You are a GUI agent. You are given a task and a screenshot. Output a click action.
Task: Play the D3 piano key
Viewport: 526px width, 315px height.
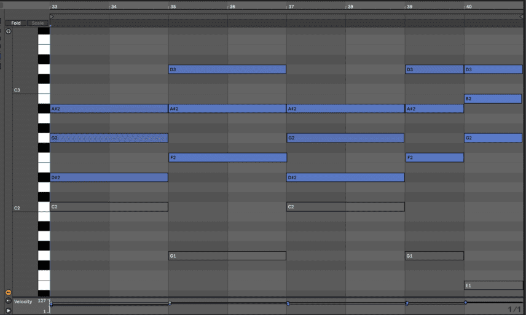pyautogui.click(x=44, y=69)
